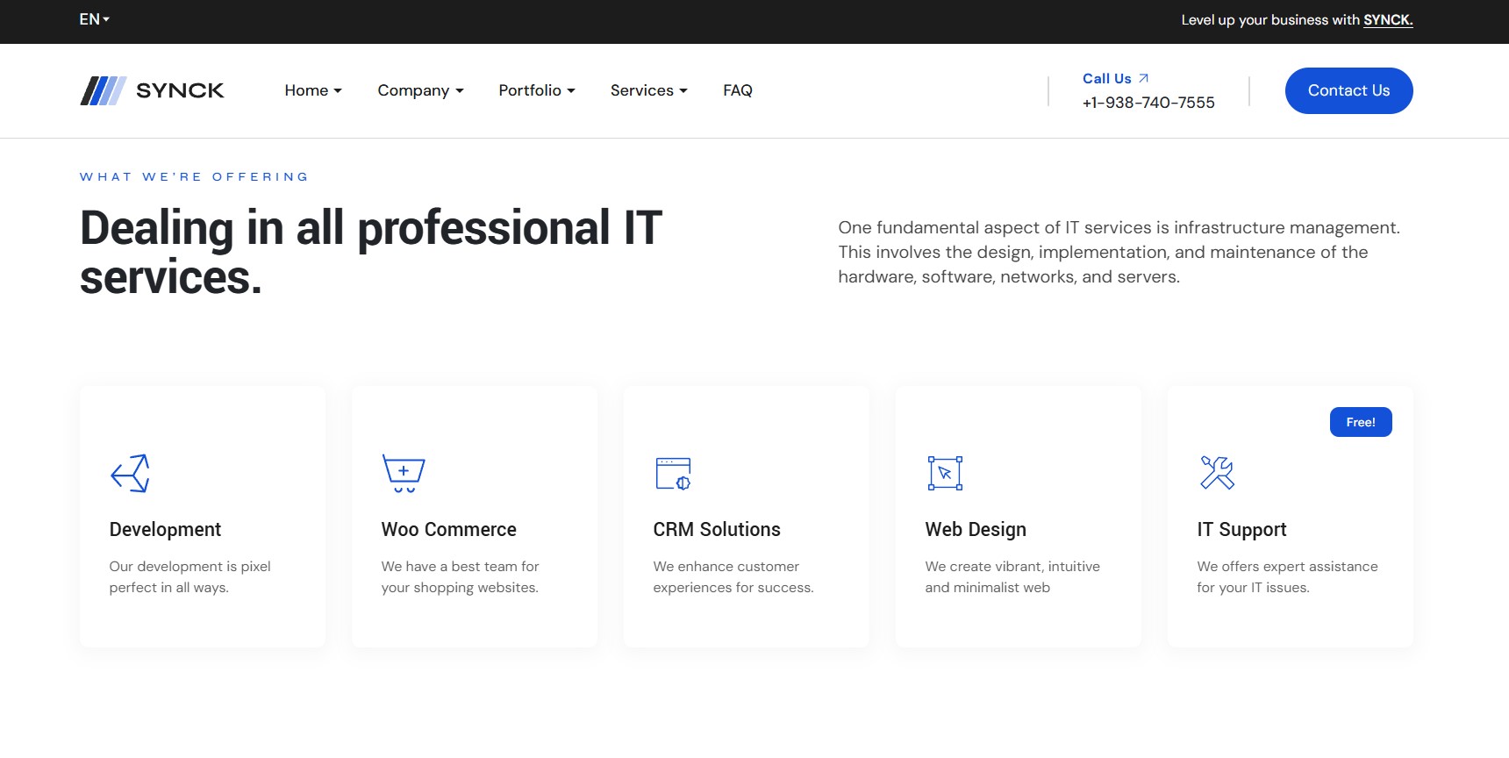The height and width of the screenshot is (758, 1509).
Task: Open the IT Support card title
Action: point(1241,530)
